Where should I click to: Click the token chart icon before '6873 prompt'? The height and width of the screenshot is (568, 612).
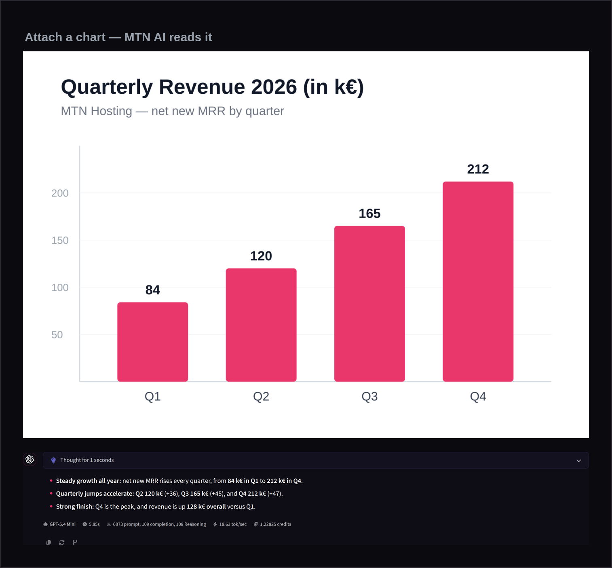(109, 524)
